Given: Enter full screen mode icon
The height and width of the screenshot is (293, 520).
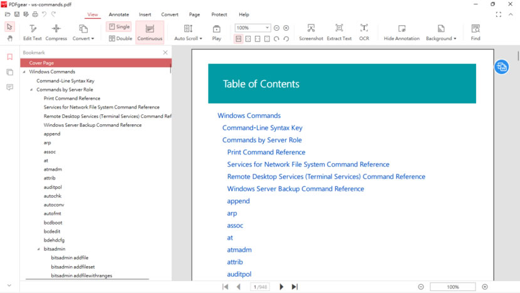Looking at the screenshot, I should click(499, 14).
